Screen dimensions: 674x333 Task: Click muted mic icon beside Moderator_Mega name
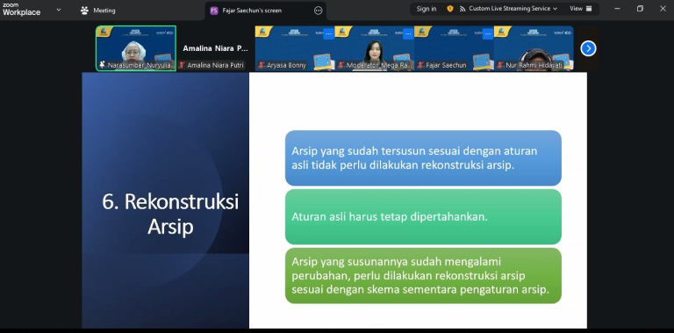pos(341,65)
